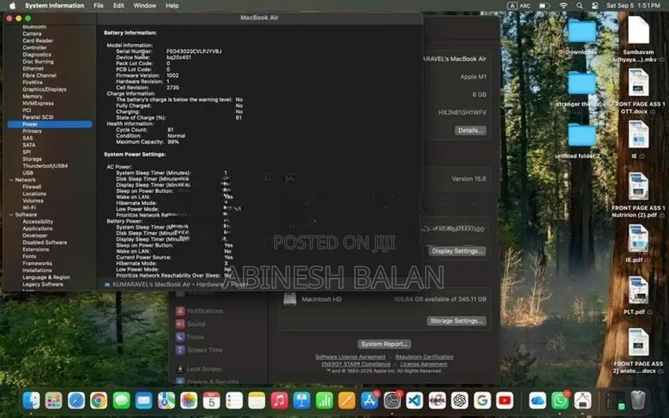Select NVMExpress in the sidebar
Image resolution: width=669 pixels, height=418 pixels.
click(38, 103)
